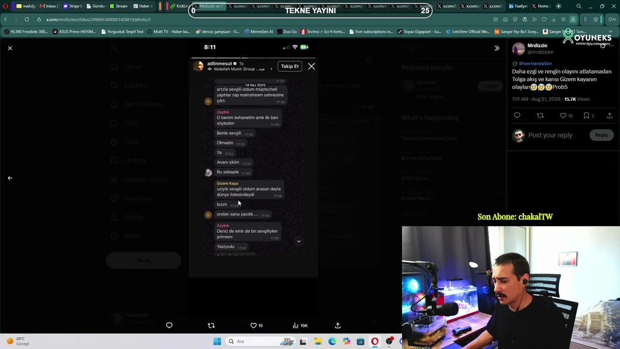Image resolution: width=620 pixels, height=349 pixels.
Task: Click the reply icon in tweet sidebar
Action: pyautogui.click(x=517, y=115)
